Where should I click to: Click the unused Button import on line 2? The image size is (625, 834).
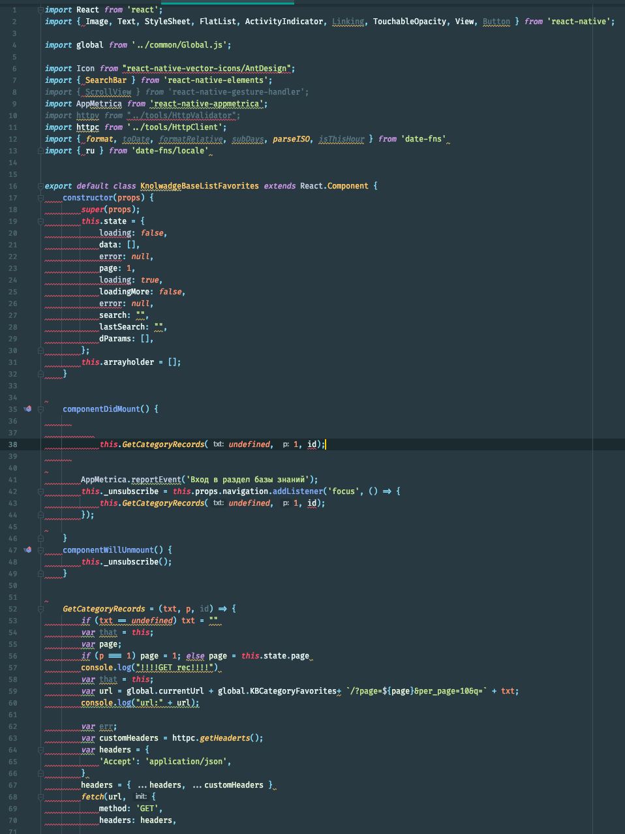click(496, 22)
